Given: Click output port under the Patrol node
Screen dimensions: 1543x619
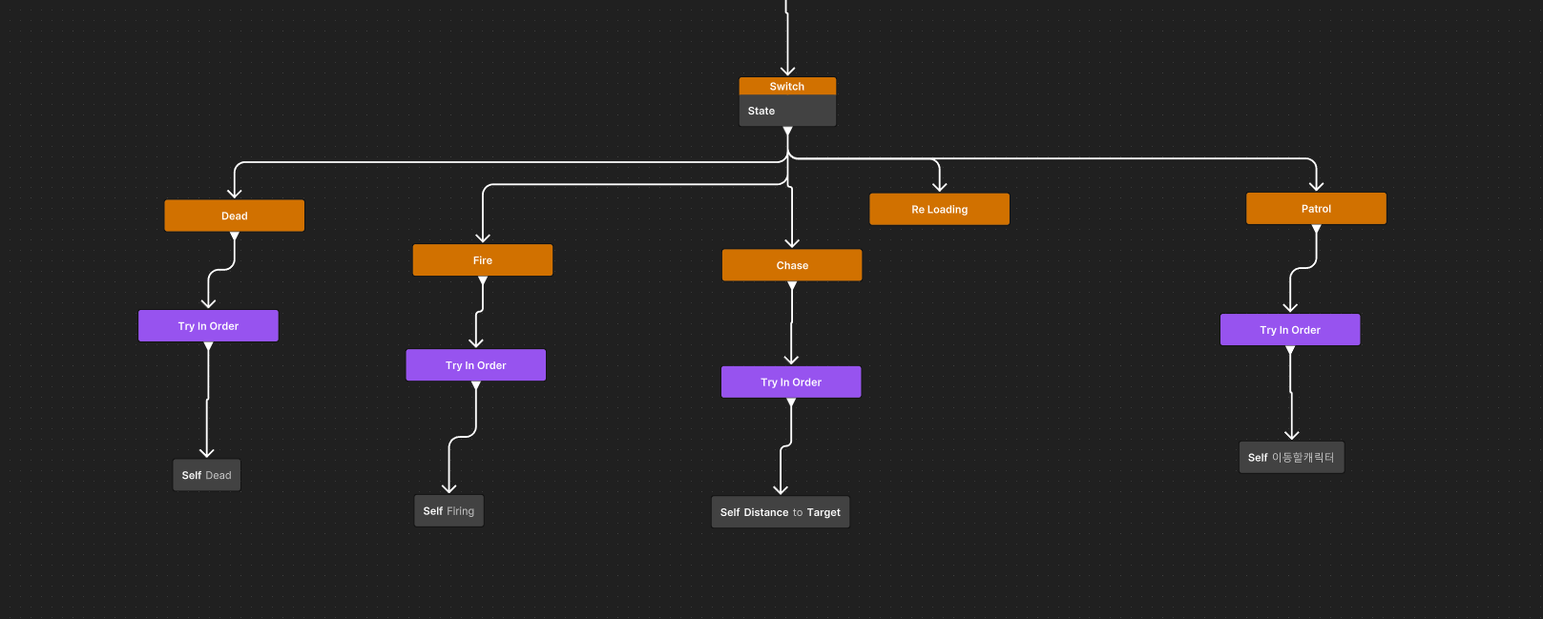Looking at the screenshot, I should [1316, 229].
